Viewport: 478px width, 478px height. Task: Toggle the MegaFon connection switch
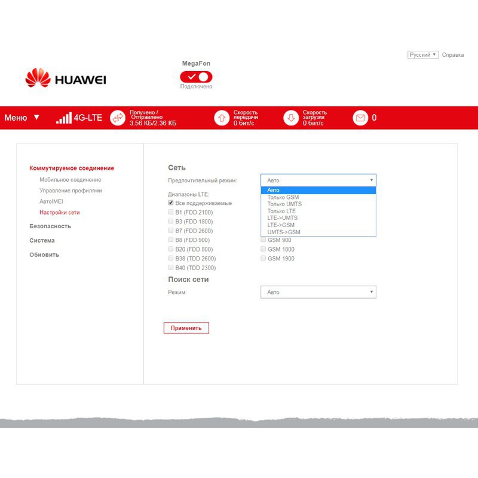(x=196, y=76)
